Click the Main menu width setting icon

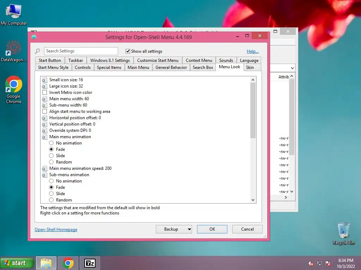point(44,99)
